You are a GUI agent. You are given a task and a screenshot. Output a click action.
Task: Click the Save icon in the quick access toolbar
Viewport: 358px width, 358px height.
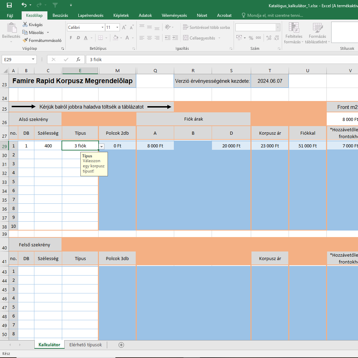point(9,5)
